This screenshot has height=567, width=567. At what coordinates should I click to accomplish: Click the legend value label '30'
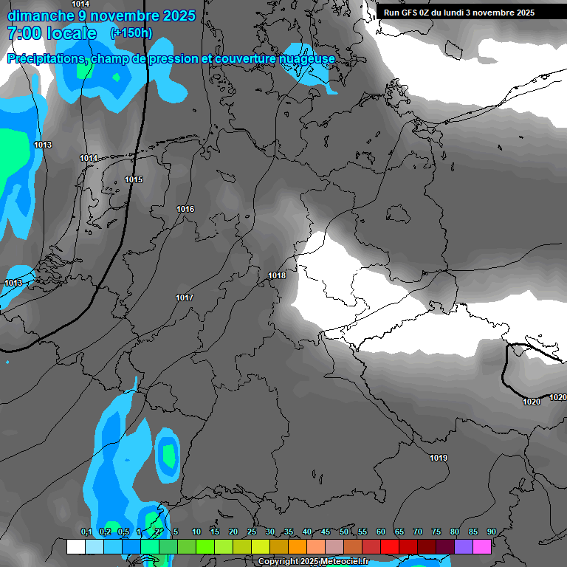point(270,532)
